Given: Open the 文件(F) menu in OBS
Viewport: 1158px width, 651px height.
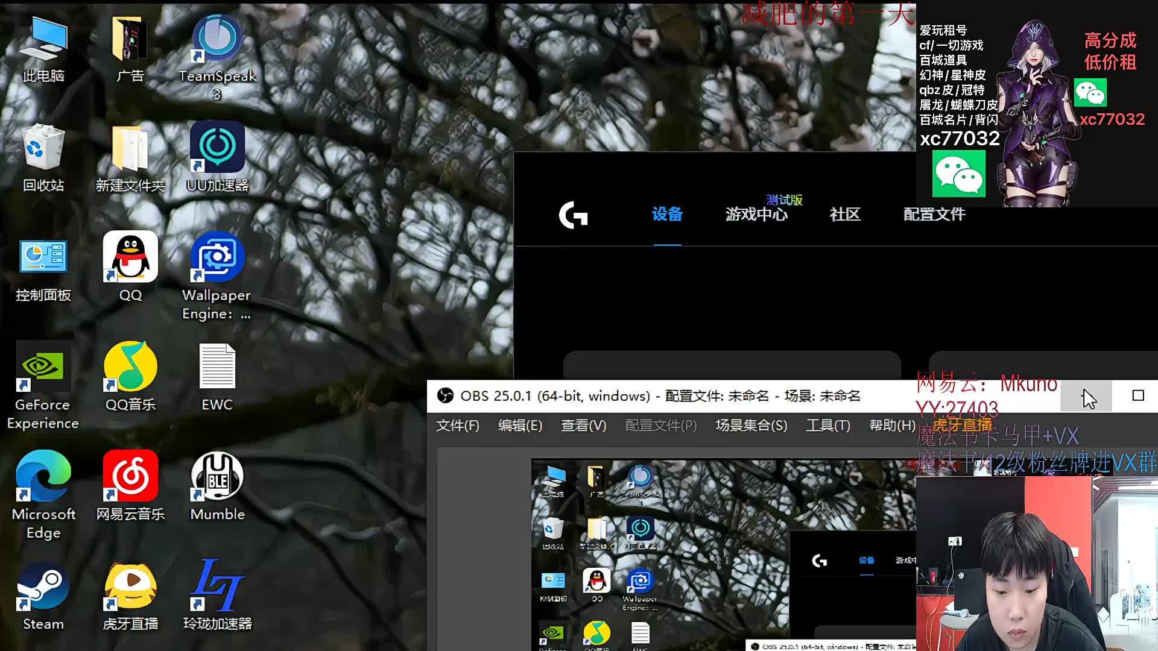Looking at the screenshot, I should coord(457,426).
